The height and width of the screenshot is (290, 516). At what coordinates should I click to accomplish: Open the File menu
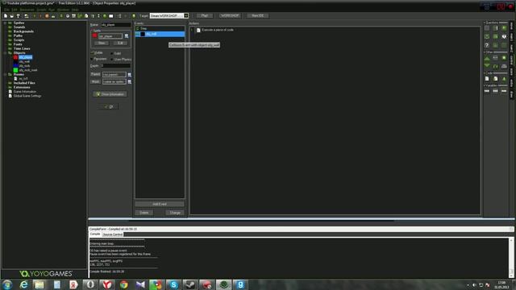point(7,10)
